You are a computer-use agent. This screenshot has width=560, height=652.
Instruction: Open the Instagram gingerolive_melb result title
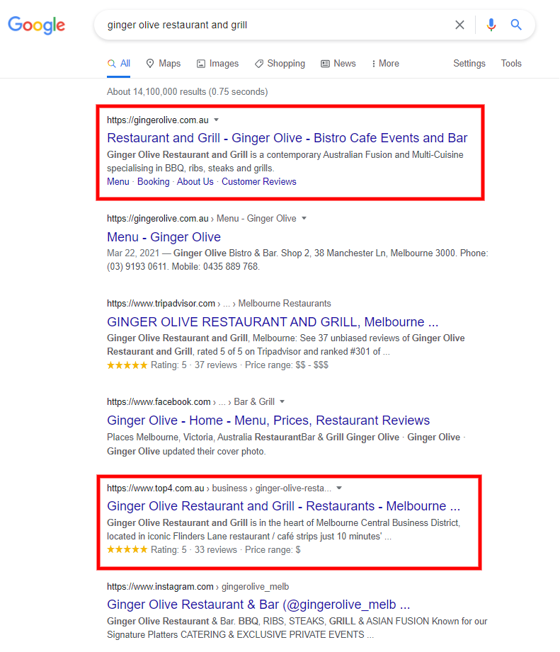258,605
